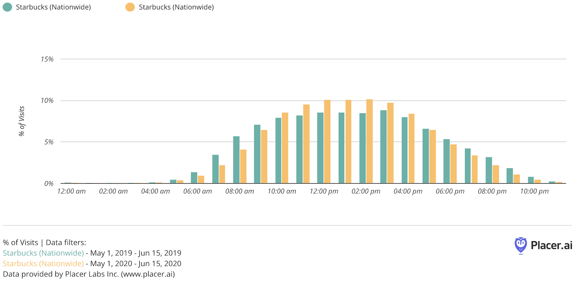Screen dimensions: 582x283
Task: Click the May 1, 2019 - Jun 15, 2019 date range
Action: pos(136,253)
